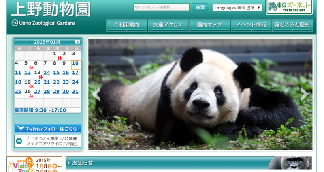Click the Twitter bird follow banner

48,129
